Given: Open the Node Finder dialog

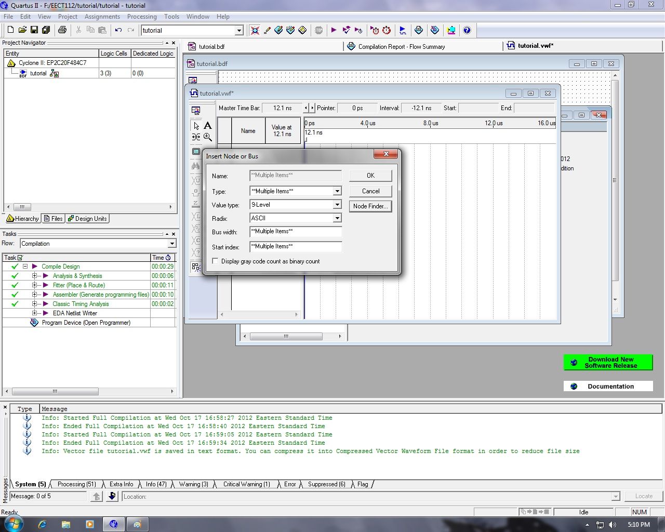Looking at the screenshot, I should point(370,206).
